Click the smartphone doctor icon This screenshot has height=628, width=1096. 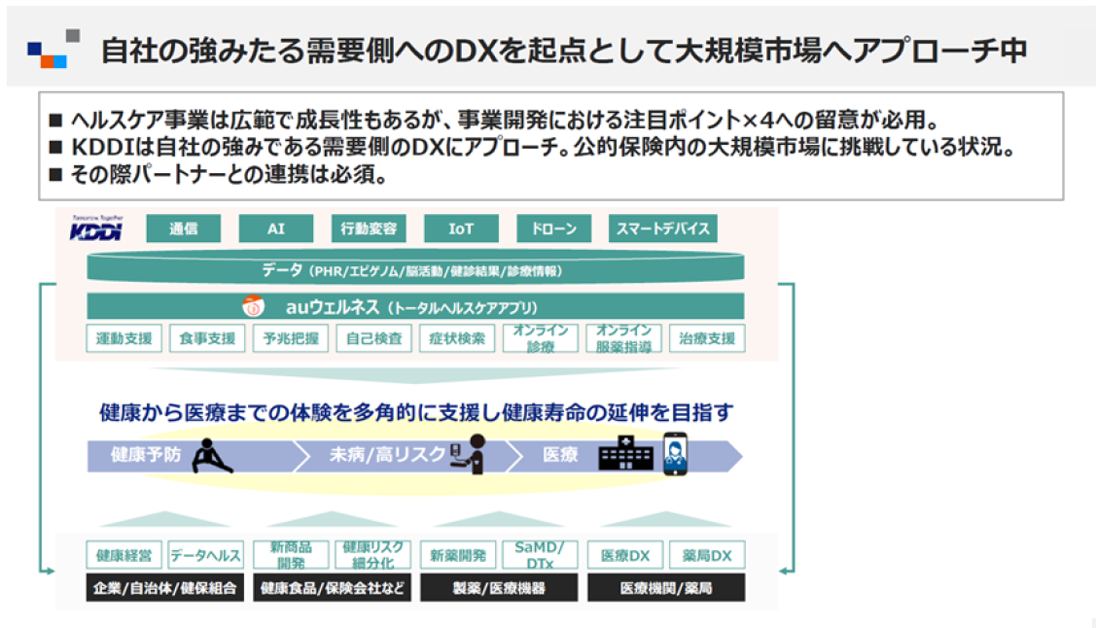(675, 454)
